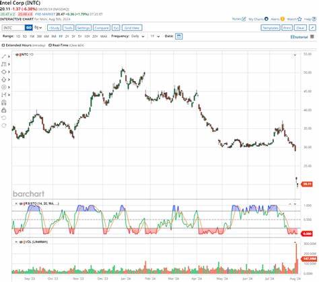Click the Clear button
The height and width of the screenshot is (282, 319).
coord(300,28)
